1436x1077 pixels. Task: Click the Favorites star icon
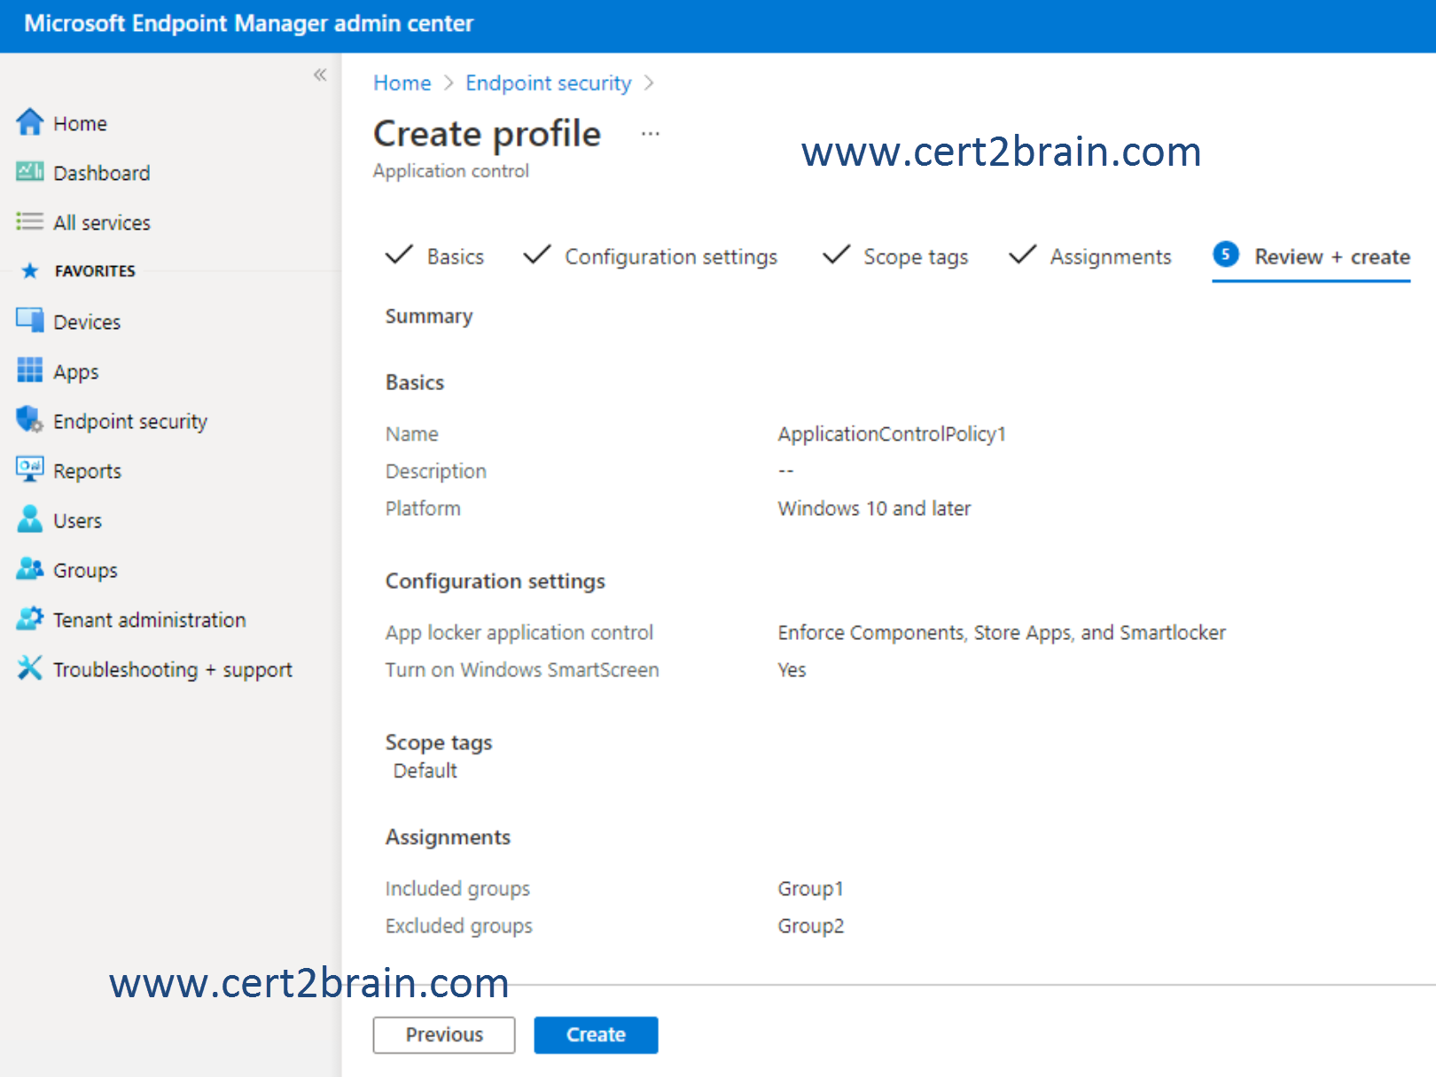point(30,271)
